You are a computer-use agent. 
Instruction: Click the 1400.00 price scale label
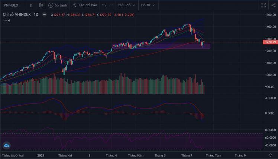click(271, 27)
